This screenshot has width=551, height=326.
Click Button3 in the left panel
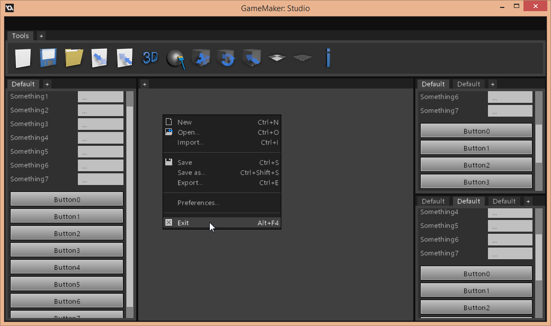(67, 250)
